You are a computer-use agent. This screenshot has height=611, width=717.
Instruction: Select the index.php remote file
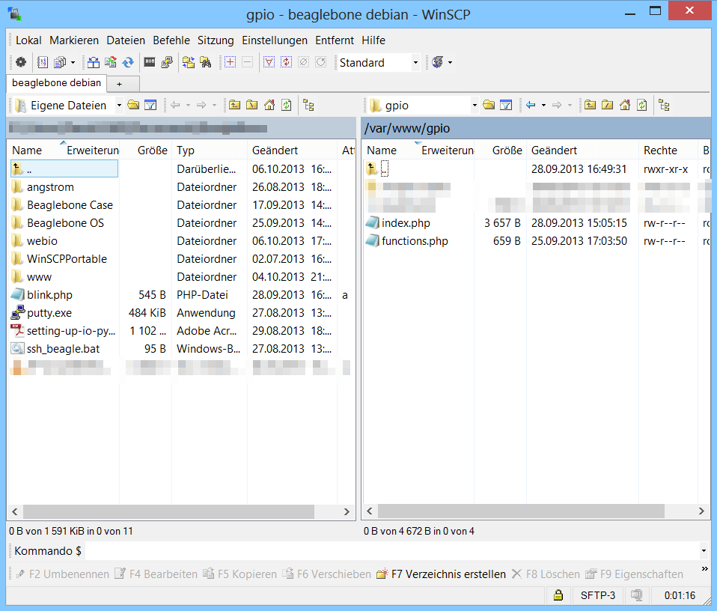click(x=406, y=223)
